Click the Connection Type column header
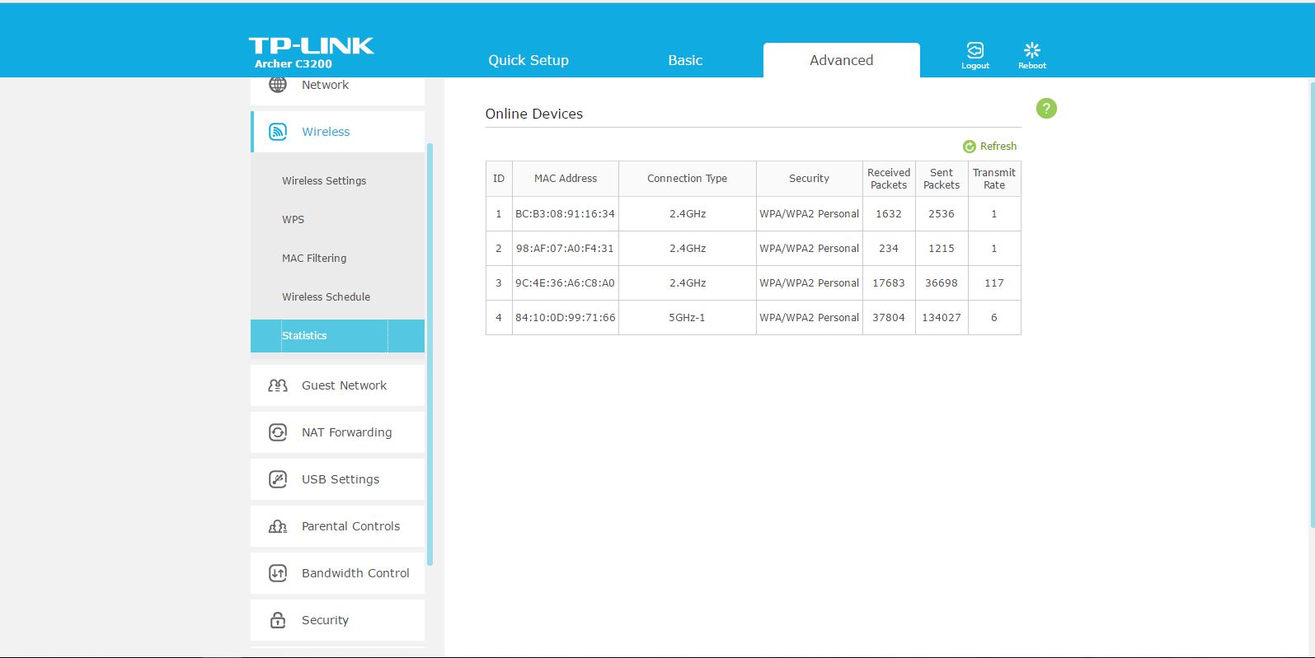This screenshot has width=1315, height=658. tap(688, 179)
